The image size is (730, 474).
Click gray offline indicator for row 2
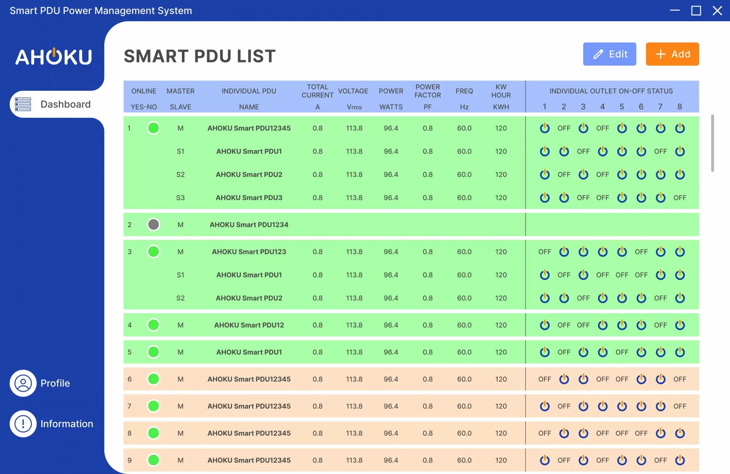click(153, 225)
